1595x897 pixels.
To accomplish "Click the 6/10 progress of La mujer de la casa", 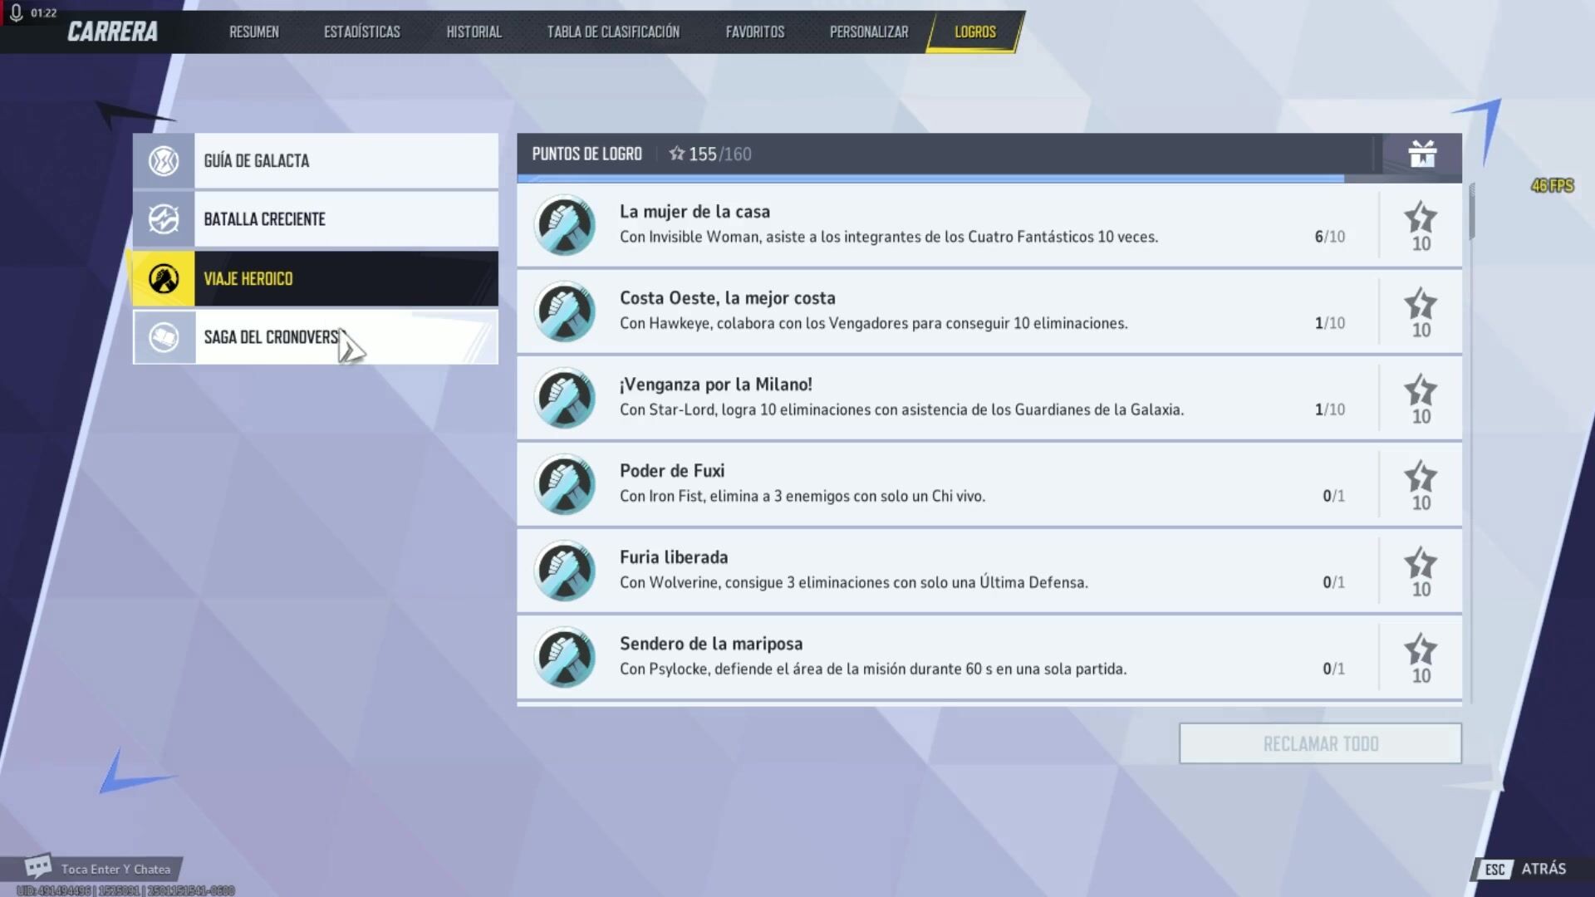I will (x=1329, y=237).
